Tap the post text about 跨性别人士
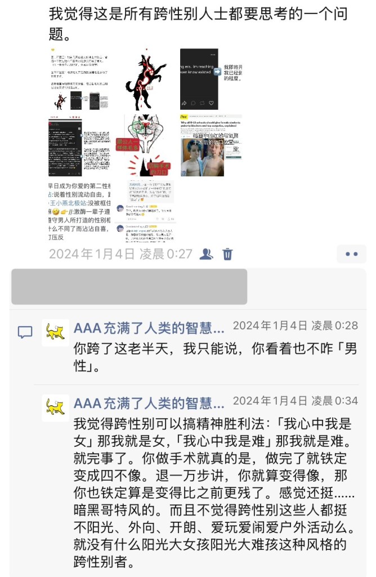Screen dimensions: 376x577 point(199,24)
